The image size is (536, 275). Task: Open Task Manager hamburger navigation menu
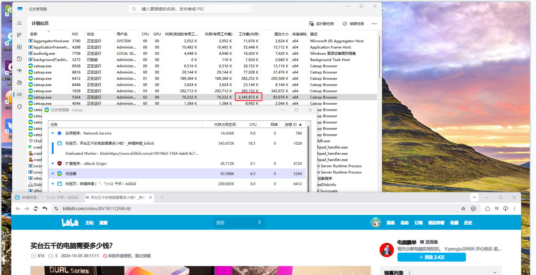point(19,23)
